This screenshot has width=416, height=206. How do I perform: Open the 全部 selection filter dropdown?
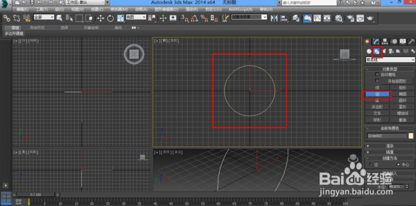click(x=44, y=17)
